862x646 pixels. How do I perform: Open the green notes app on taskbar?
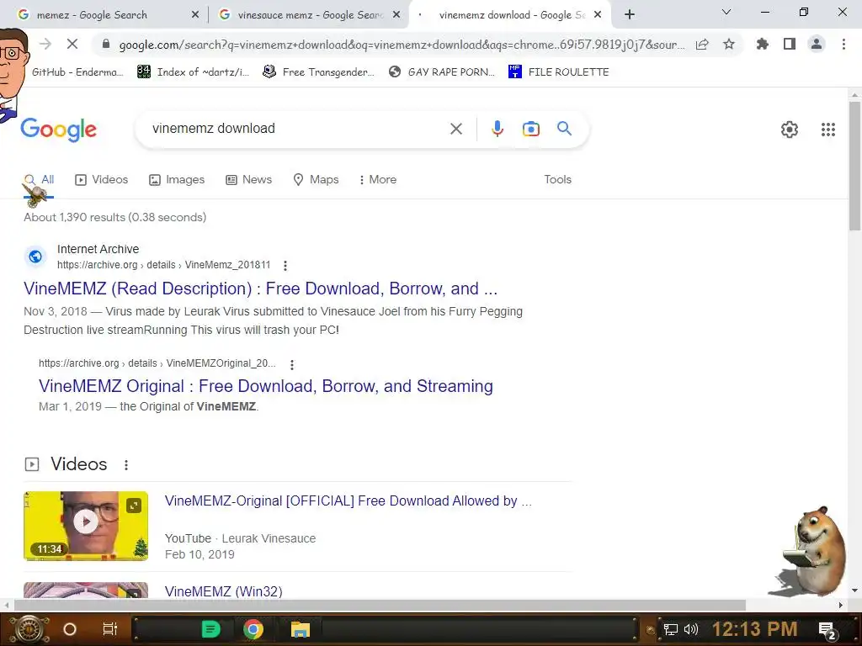tap(210, 629)
